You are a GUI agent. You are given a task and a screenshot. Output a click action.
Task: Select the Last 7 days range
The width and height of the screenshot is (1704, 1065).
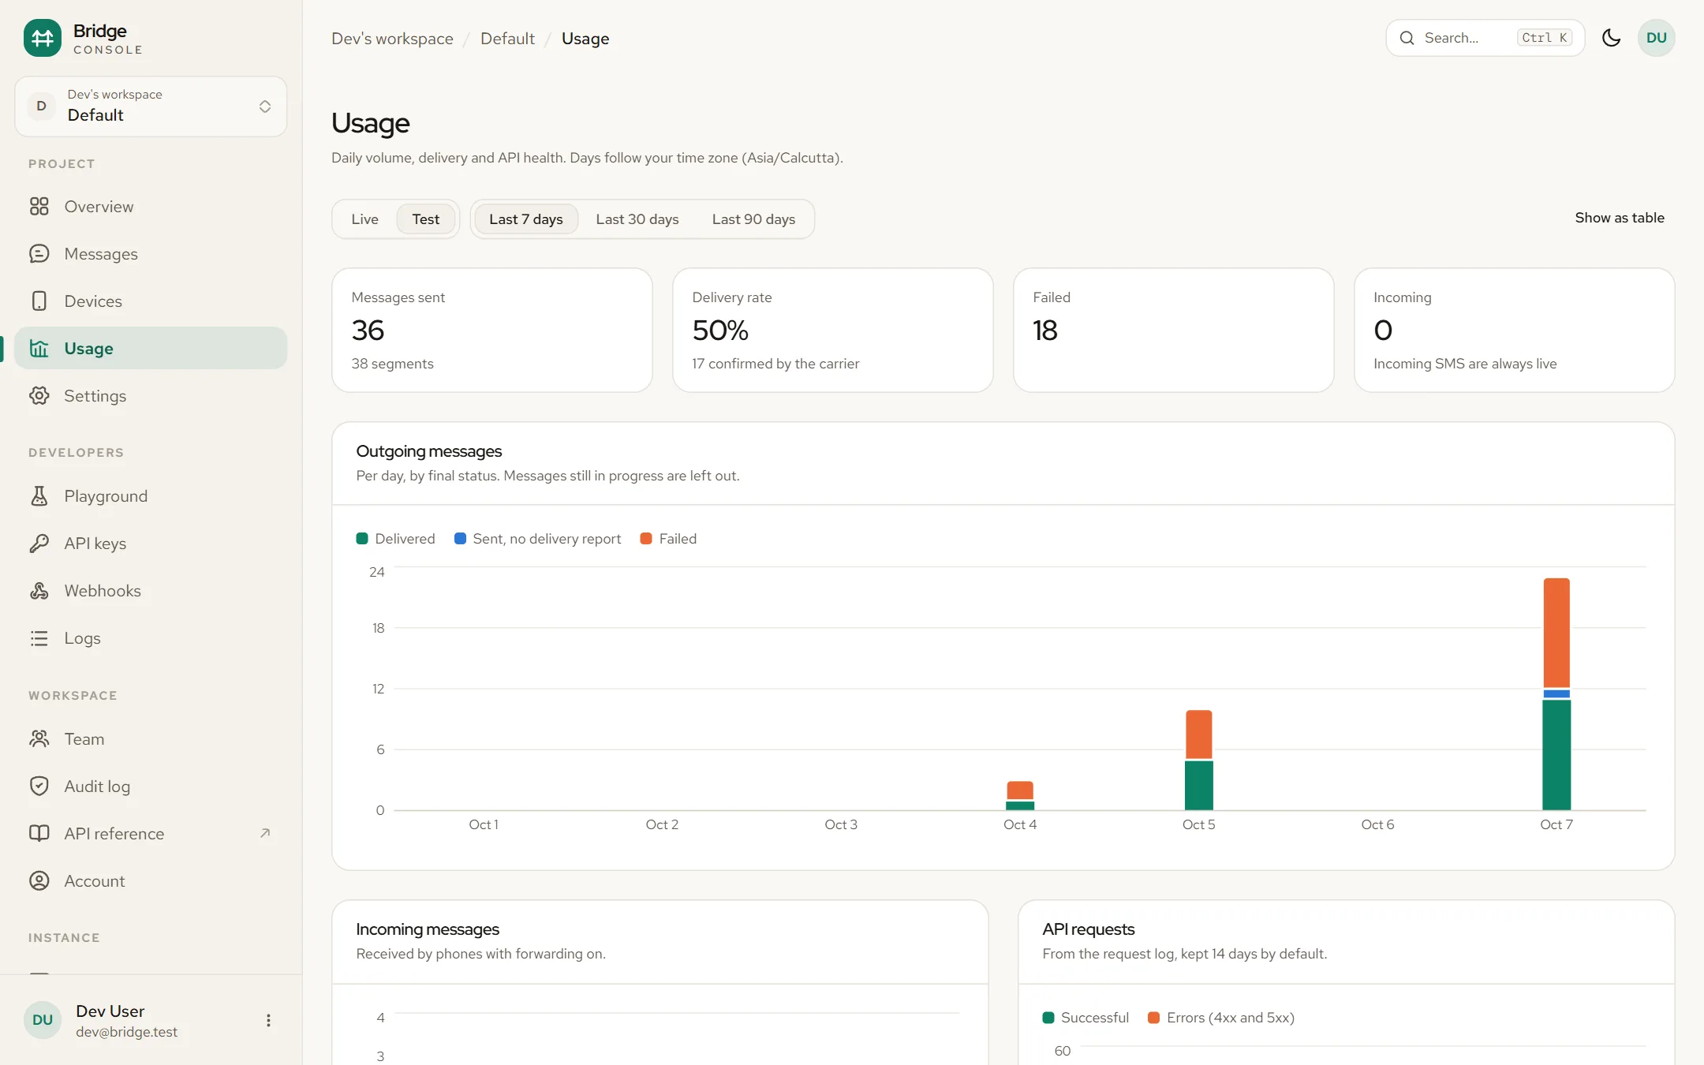(x=526, y=219)
